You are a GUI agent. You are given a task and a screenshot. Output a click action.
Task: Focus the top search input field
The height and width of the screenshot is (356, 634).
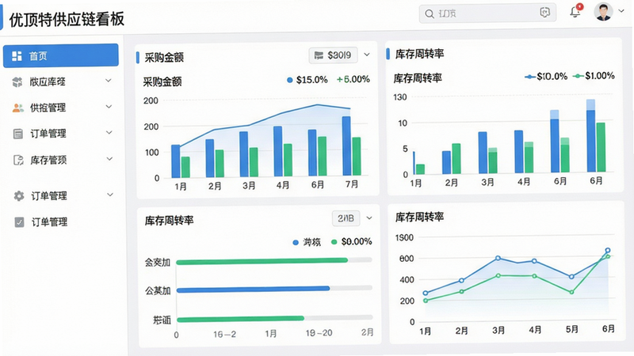[x=487, y=13]
